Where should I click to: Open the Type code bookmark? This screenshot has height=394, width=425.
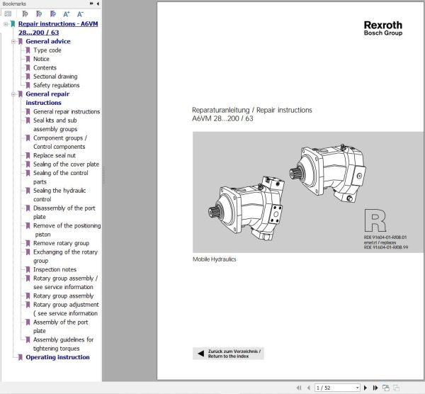coord(47,50)
